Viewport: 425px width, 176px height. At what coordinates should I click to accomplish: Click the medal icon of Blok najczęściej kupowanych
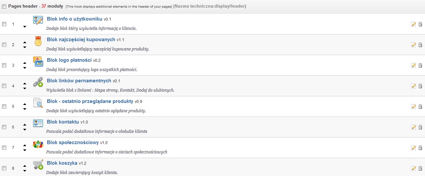click(38, 41)
